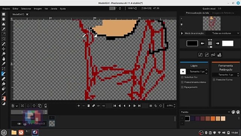The image size is (241, 136).
Task: Open the Janela menu
Action: click(54, 9)
